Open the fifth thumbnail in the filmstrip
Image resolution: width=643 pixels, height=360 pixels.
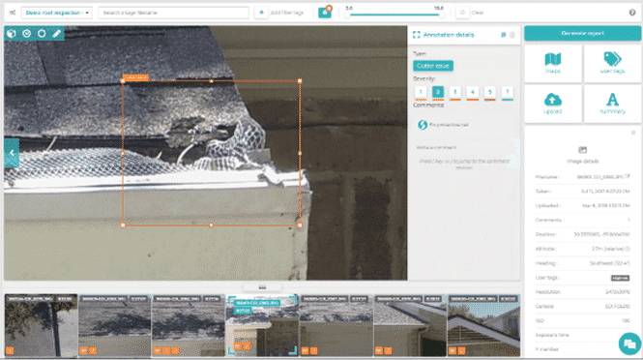336,325
